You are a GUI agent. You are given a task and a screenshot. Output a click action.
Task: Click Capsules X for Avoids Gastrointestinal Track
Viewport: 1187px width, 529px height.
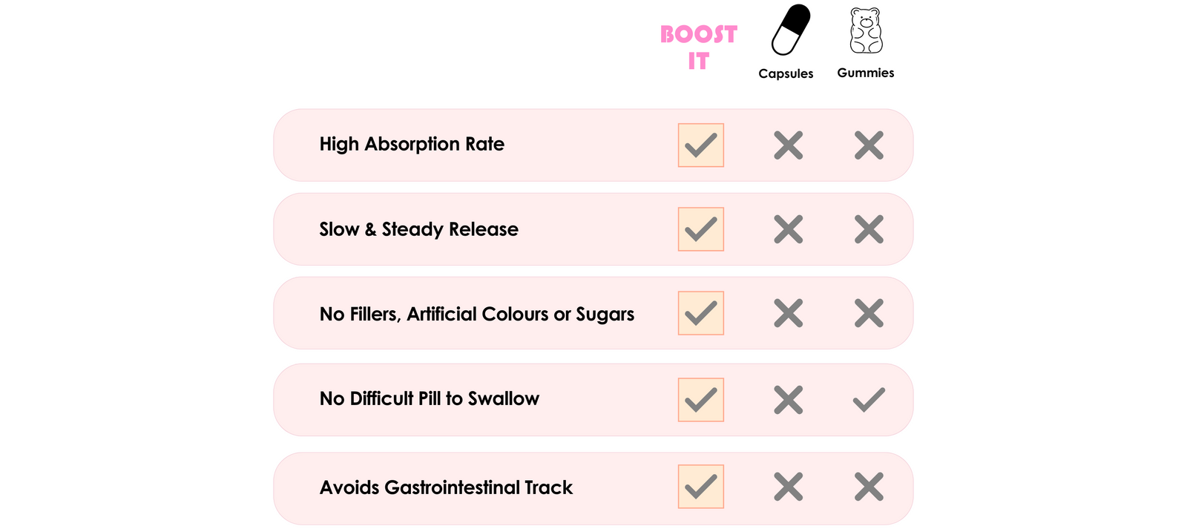(x=788, y=487)
